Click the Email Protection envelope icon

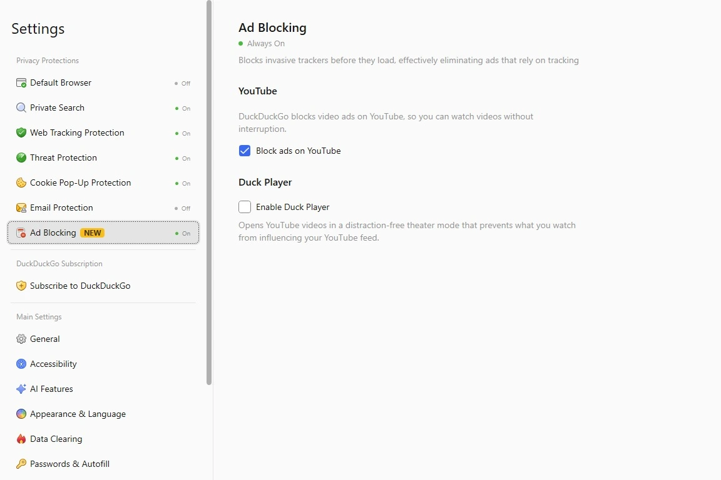point(21,207)
